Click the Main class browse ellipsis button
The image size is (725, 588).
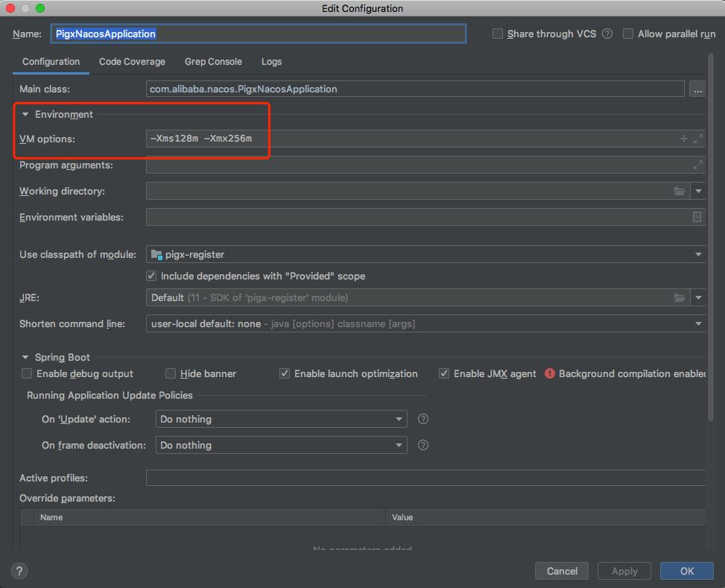pyautogui.click(x=697, y=89)
